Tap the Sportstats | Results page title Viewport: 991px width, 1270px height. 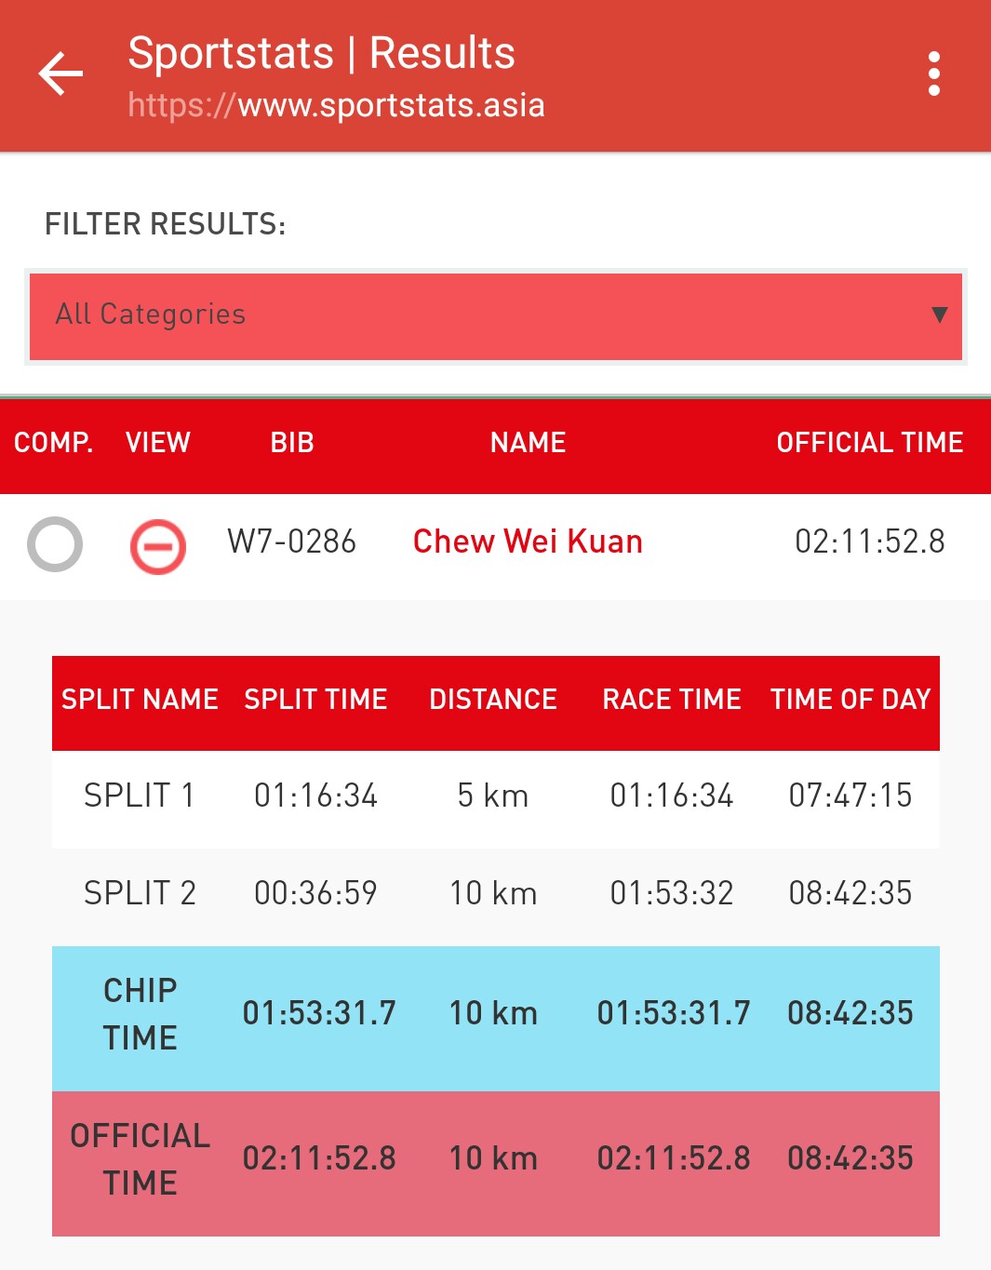[x=321, y=53]
